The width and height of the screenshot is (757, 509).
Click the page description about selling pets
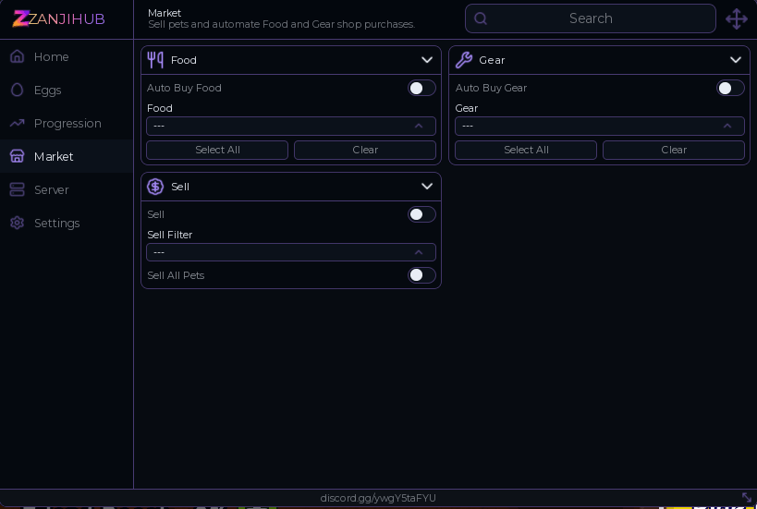pos(282,24)
